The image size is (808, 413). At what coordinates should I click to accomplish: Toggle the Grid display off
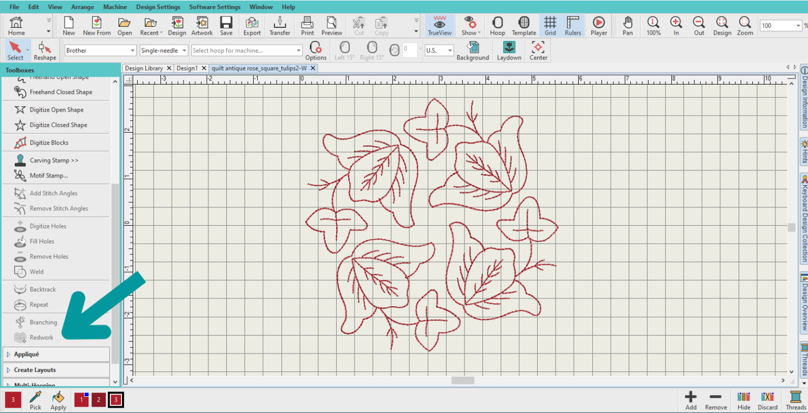pyautogui.click(x=550, y=25)
